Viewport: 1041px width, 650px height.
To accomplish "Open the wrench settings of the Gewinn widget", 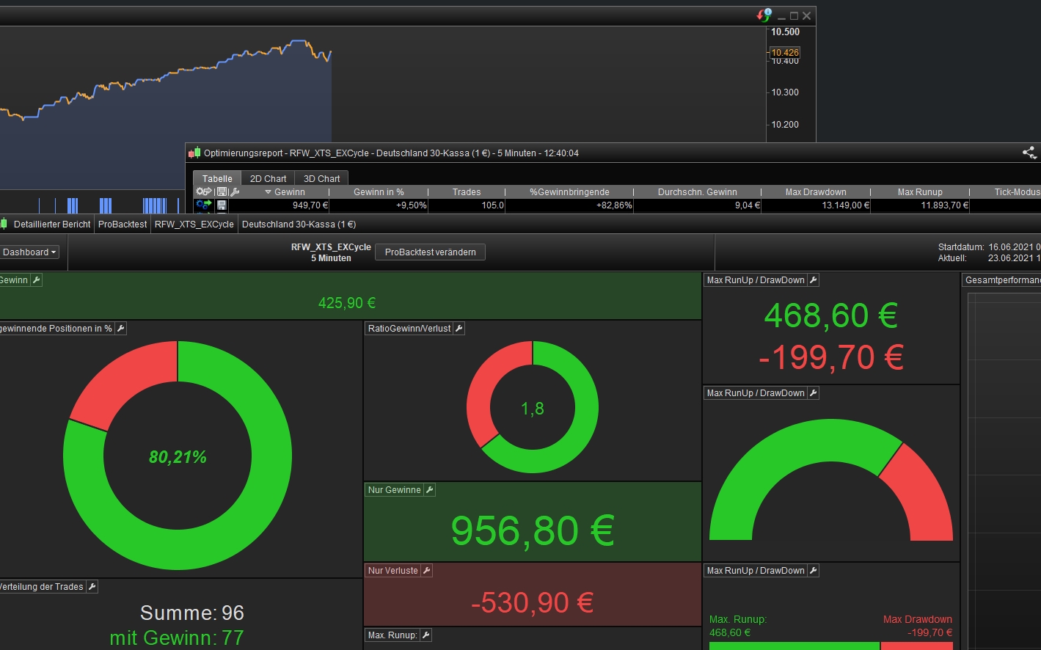I will 36,280.
